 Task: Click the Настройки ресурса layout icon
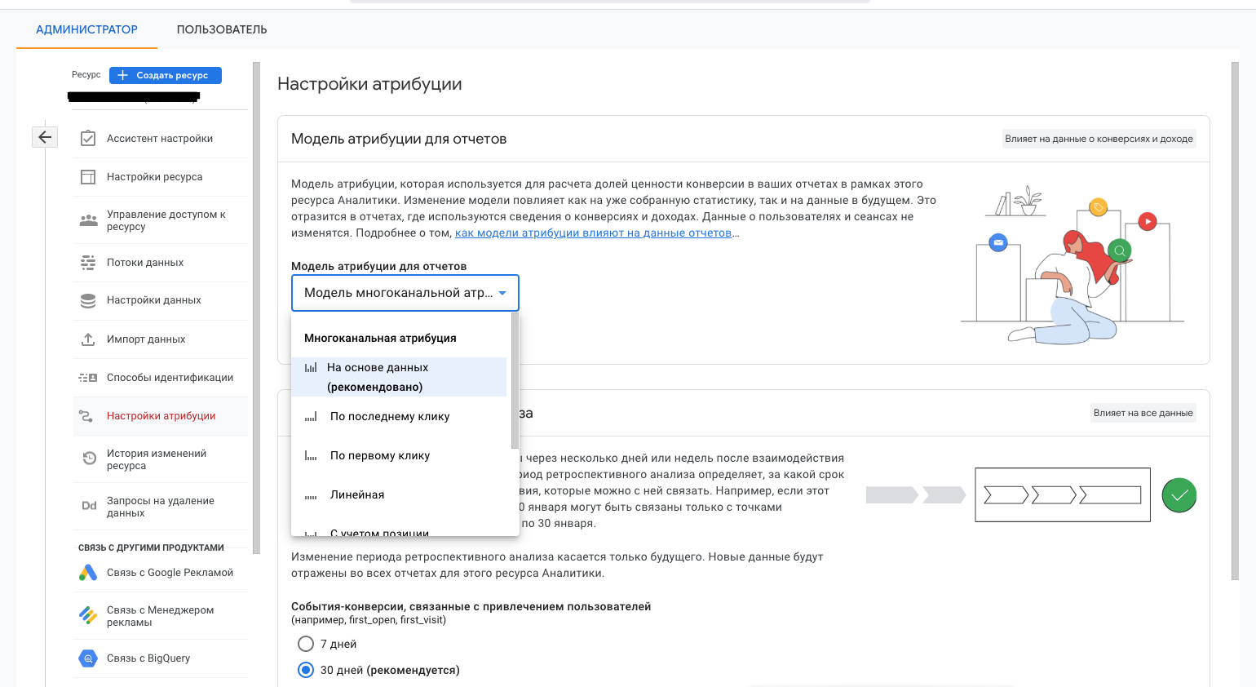point(88,177)
